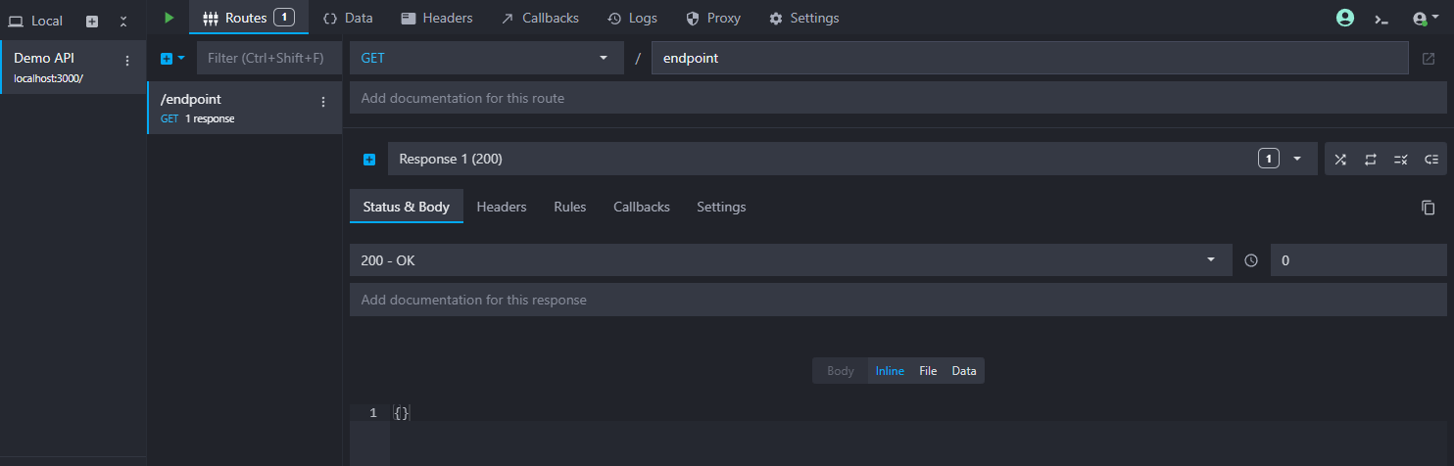The image size is (1454, 466).
Task: Toggle random response mode
Action: 1339,160
